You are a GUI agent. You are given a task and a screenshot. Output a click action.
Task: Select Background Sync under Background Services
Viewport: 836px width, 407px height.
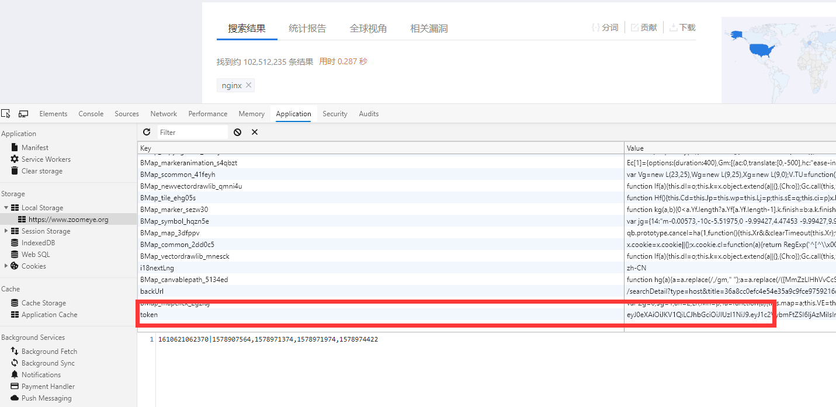(48, 363)
